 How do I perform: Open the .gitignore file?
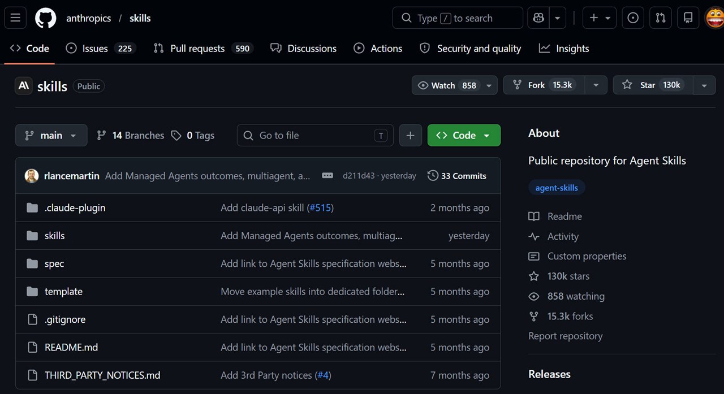(x=65, y=319)
